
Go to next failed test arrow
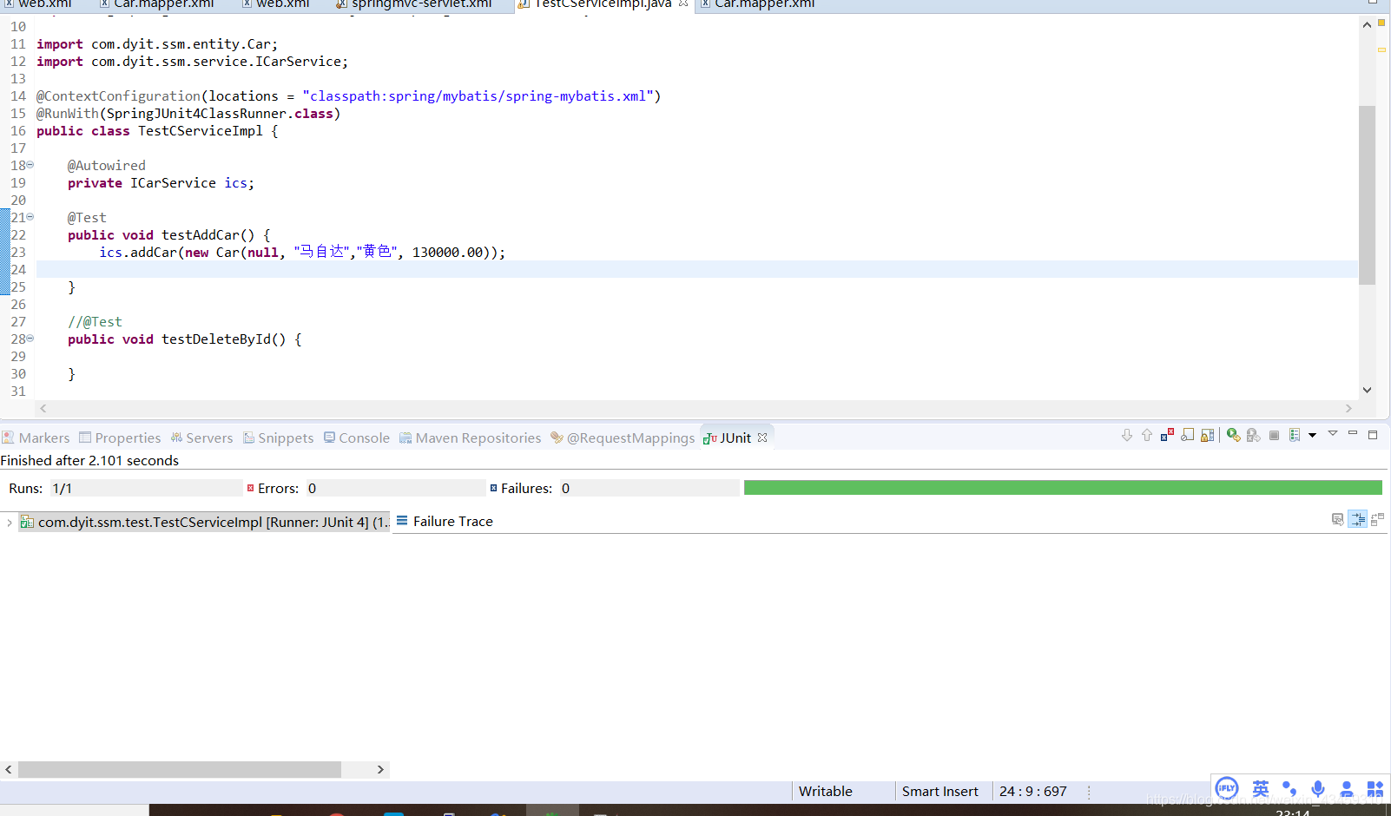(x=1127, y=435)
